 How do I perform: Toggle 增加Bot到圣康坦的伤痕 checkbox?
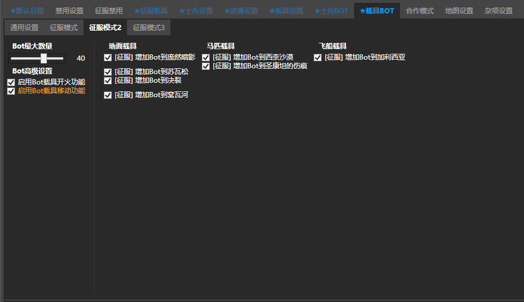tap(206, 66)
